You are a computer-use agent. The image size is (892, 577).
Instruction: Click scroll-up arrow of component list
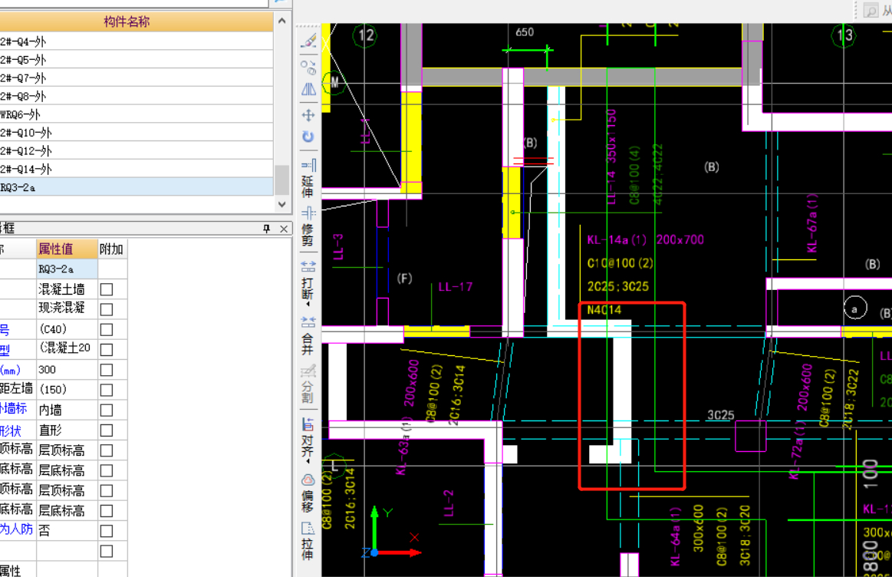pos(282,21)
